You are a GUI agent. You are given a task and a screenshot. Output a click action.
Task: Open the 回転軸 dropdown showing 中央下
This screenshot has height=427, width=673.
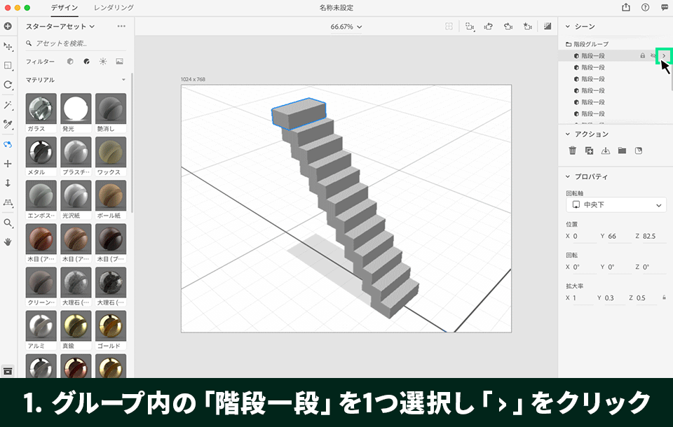[616, 204]
